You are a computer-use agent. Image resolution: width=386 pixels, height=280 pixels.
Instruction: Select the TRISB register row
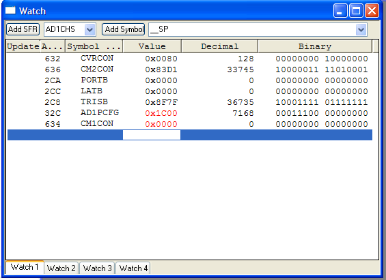pos(189,102)
